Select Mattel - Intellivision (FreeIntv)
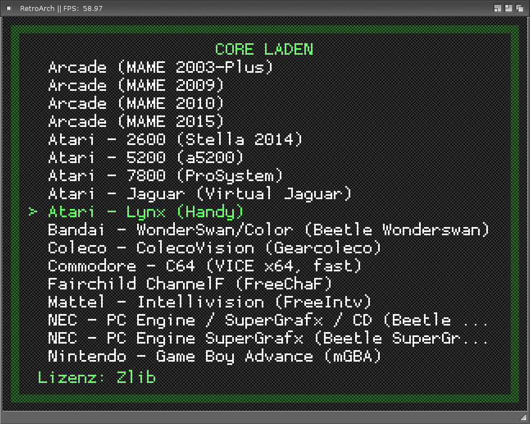 click(209, 302)
